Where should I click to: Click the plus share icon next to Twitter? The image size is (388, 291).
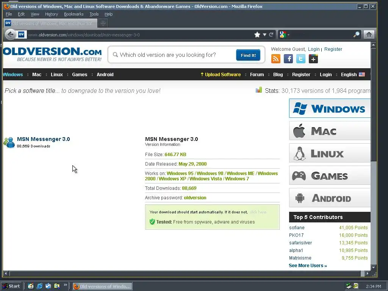click(x=313, y=59)
